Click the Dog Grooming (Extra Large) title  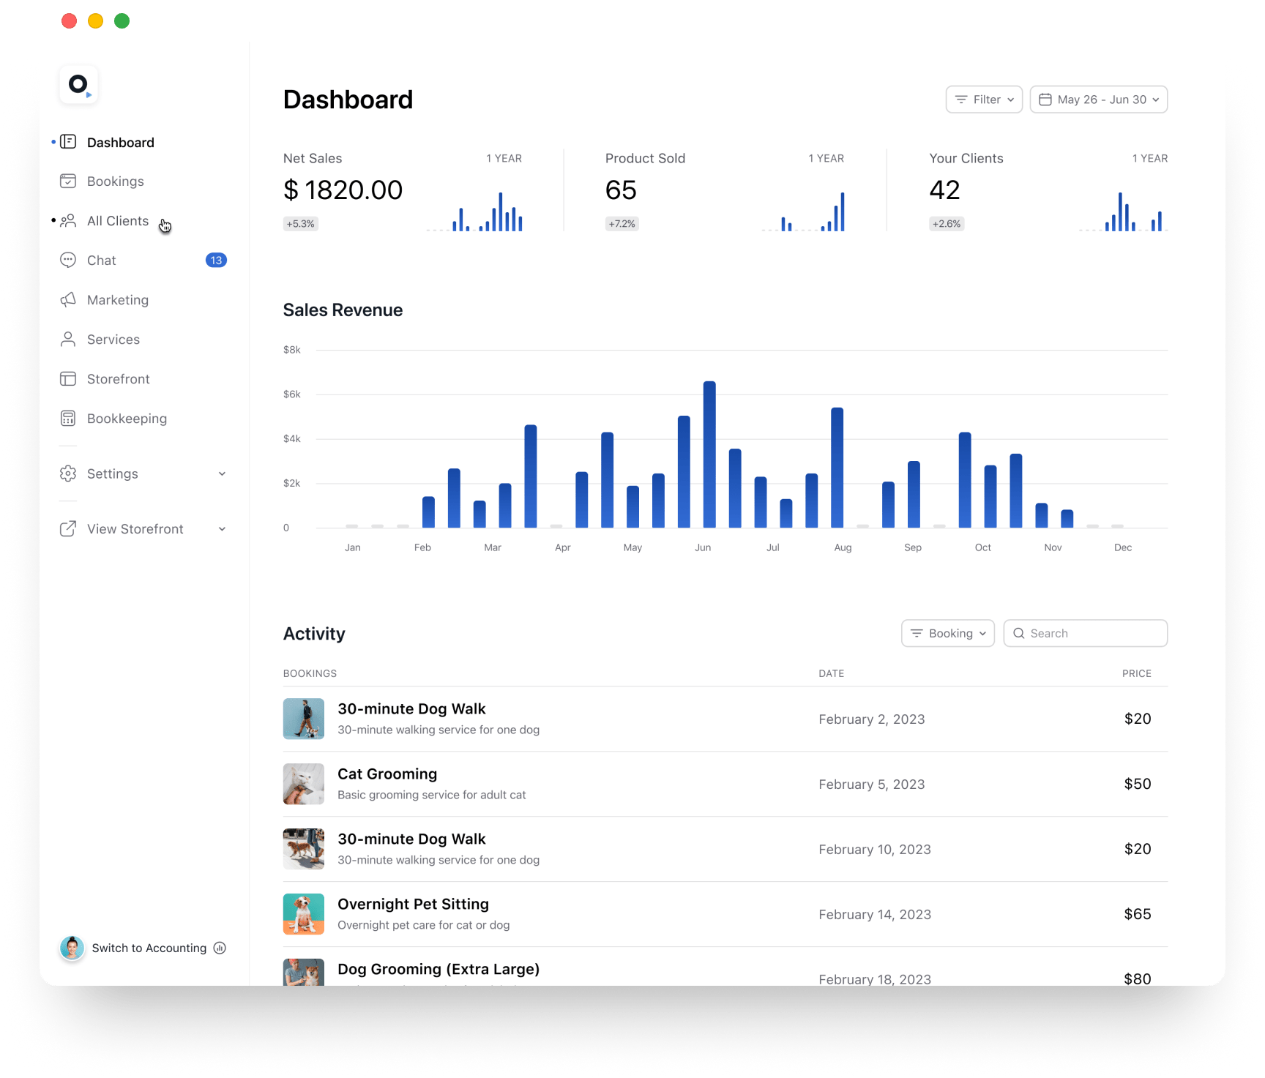(x=439, y=969)
